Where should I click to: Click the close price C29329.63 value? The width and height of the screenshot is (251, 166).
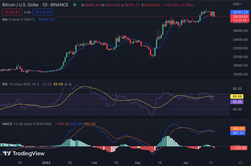151,5
